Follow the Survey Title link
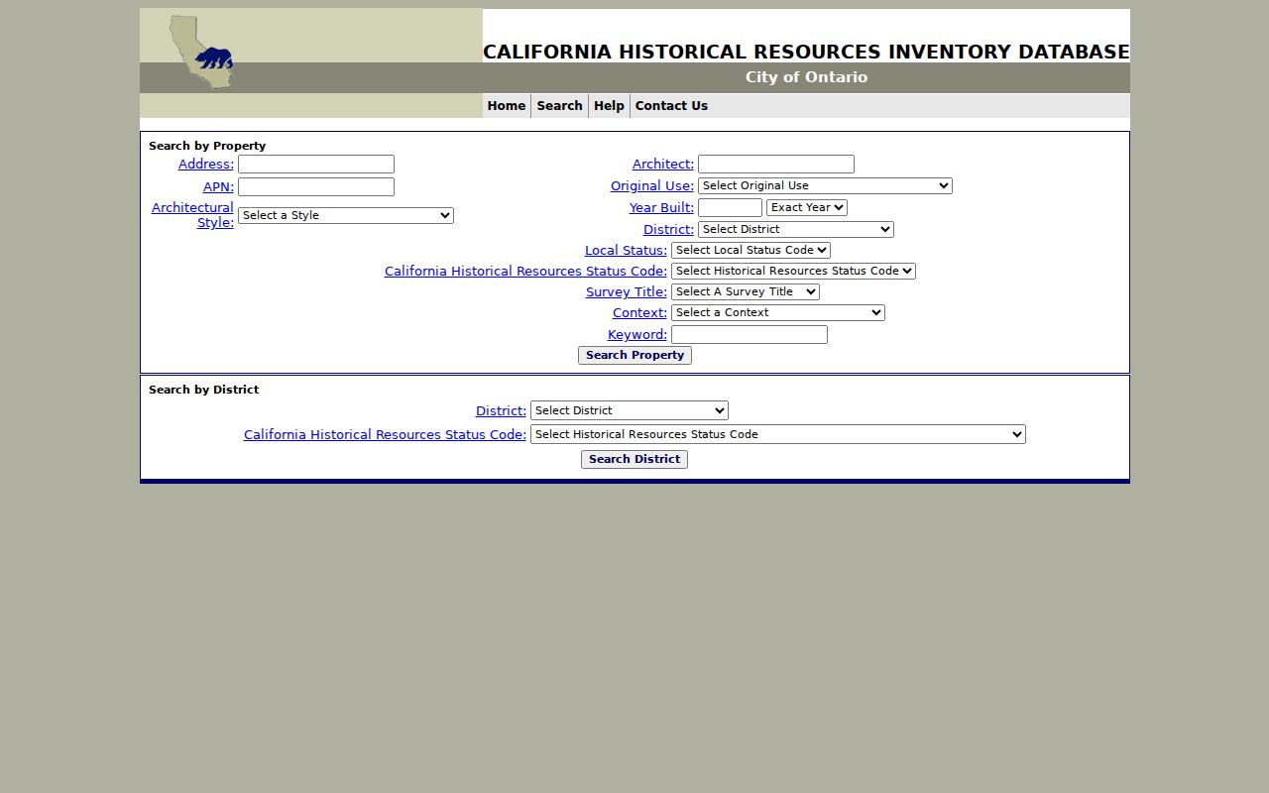 tap(627, 292)
